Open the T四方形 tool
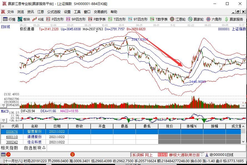The image size is (247, 165). pyautogui.click(x=117, y=19)
